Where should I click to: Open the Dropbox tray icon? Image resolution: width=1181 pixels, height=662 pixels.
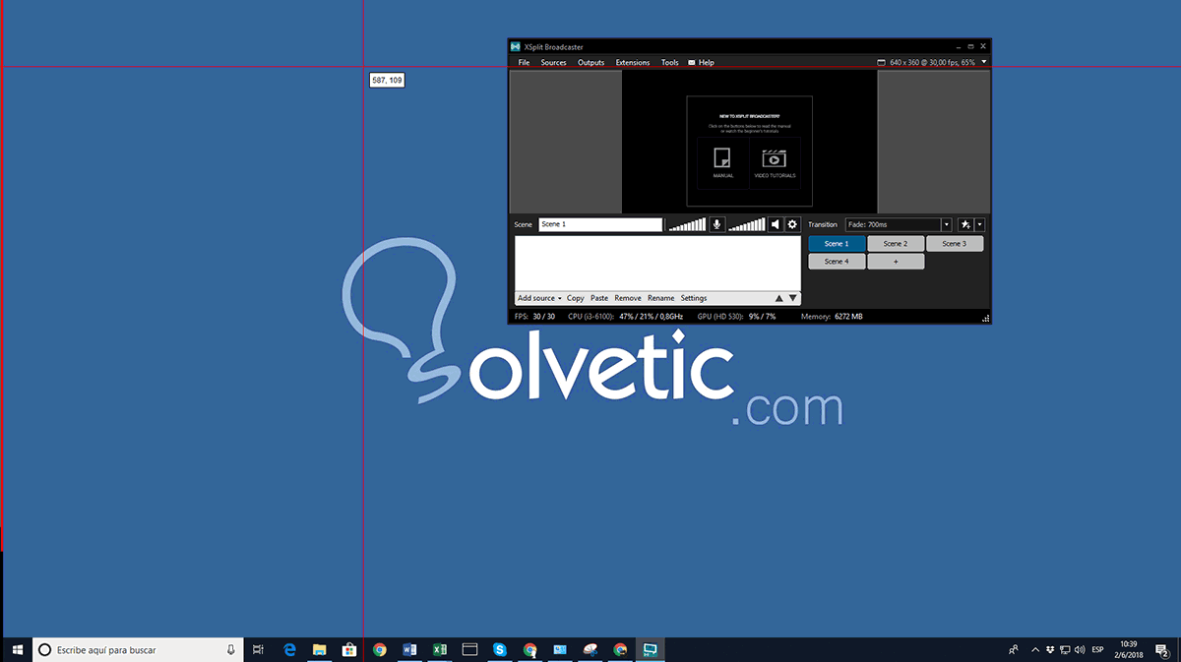[1051, 649]
